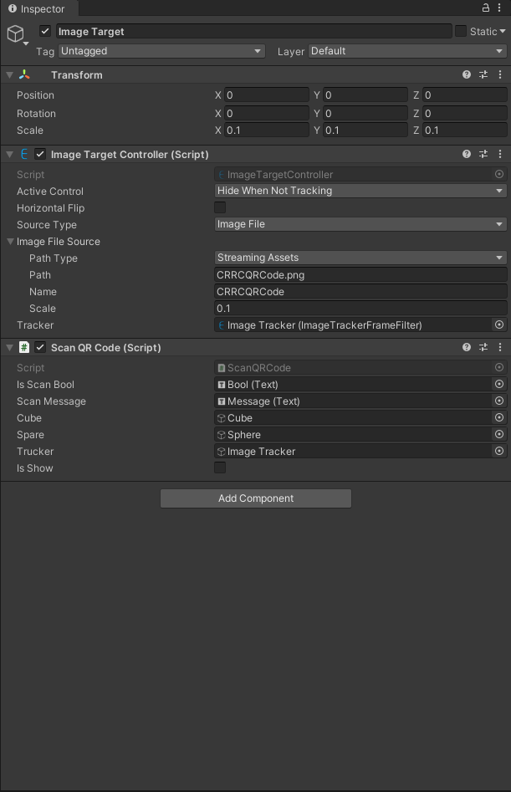
Task: Select the Inspector tab
Action: (x=35, y=9)
